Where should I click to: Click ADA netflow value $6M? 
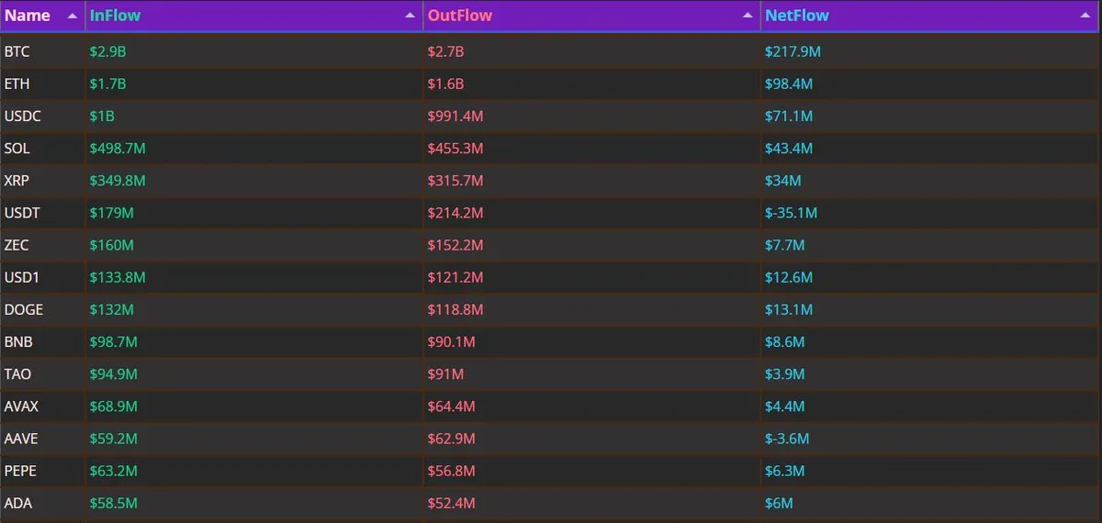[779, 503]
